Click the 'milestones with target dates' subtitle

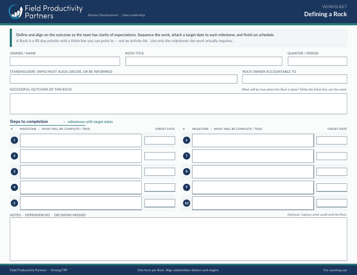click(x=90, y=122)
